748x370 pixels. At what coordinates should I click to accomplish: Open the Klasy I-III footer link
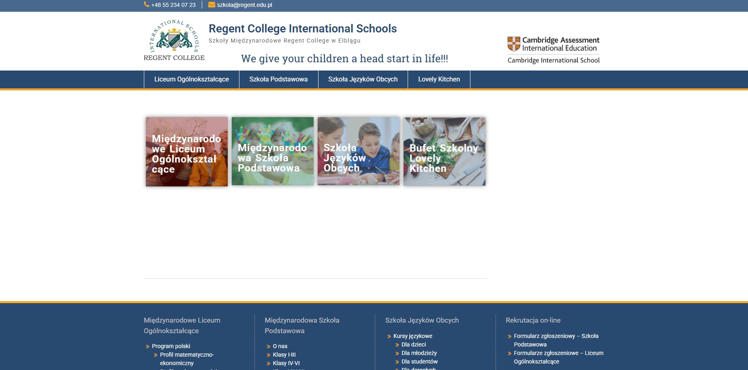pos(284,355)
